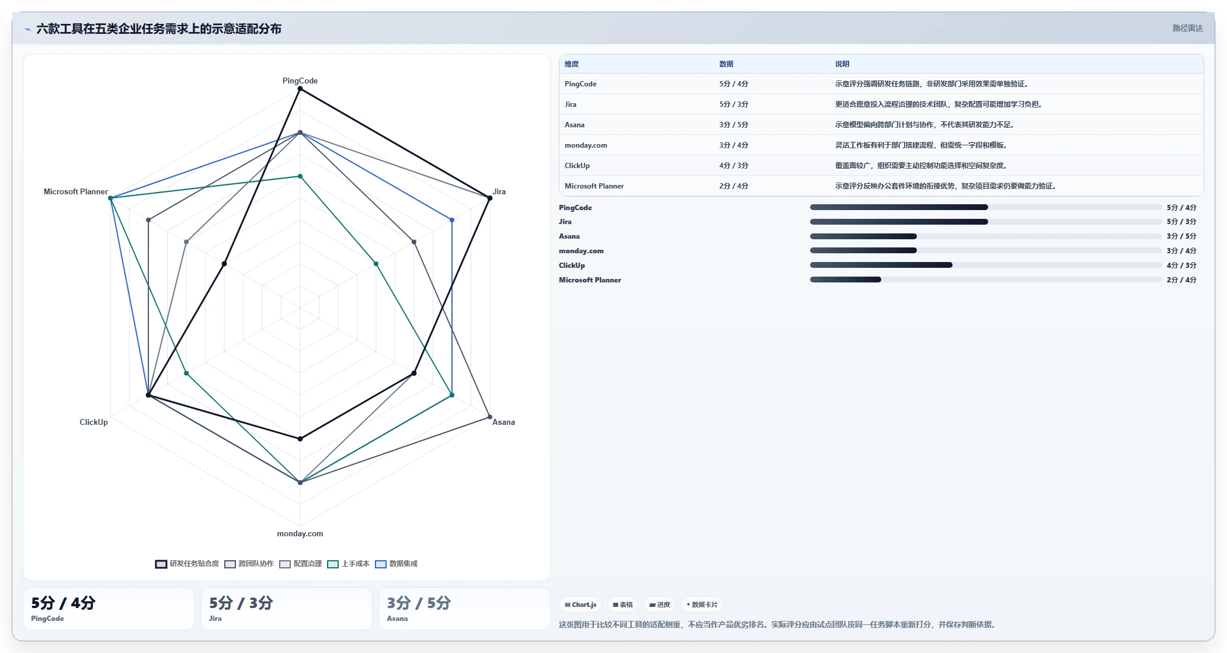Click the Microsoft Planner score 2分 / 4分 in table
1227x653 pixels.
click(x=734, y=186)
